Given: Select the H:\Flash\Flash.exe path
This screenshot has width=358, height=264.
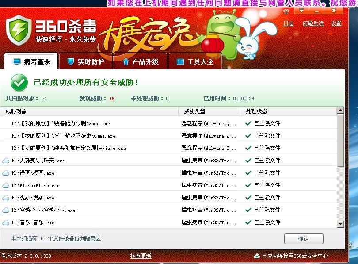Looking at the screenshot, I should pyautogui.click(x=36, y=185).
